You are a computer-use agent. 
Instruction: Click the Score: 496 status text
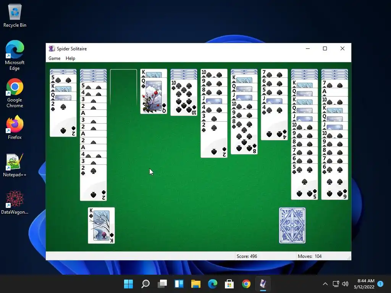[x=247, y=256]
